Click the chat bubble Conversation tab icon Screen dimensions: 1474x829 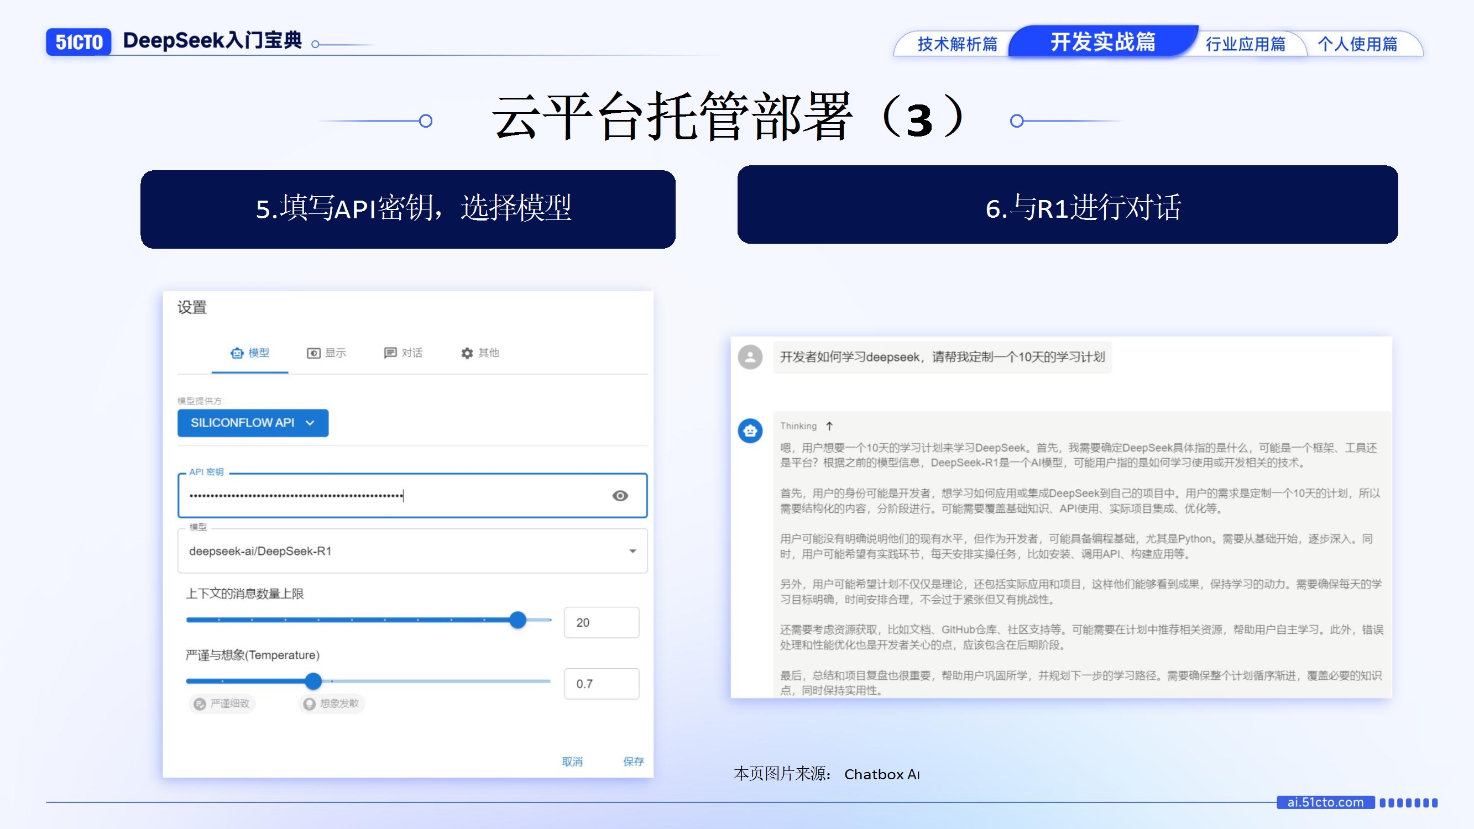click(x=390, y=353)
